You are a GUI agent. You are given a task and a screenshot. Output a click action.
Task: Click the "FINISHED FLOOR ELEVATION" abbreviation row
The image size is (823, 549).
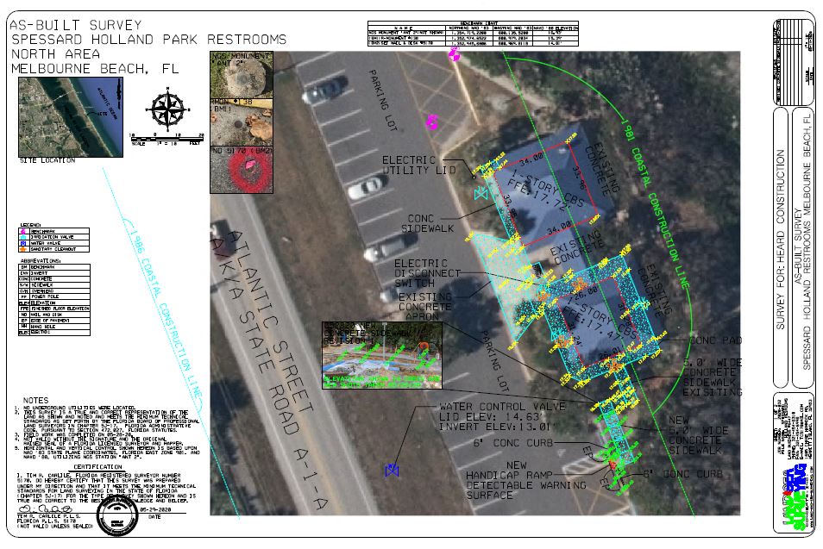(54, 309)
